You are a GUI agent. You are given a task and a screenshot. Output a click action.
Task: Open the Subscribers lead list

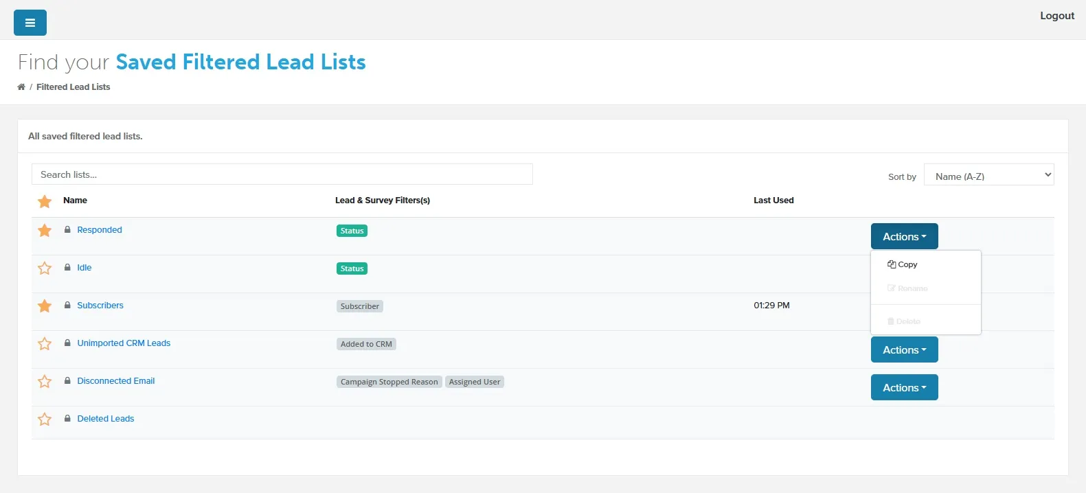pos(100,306)
